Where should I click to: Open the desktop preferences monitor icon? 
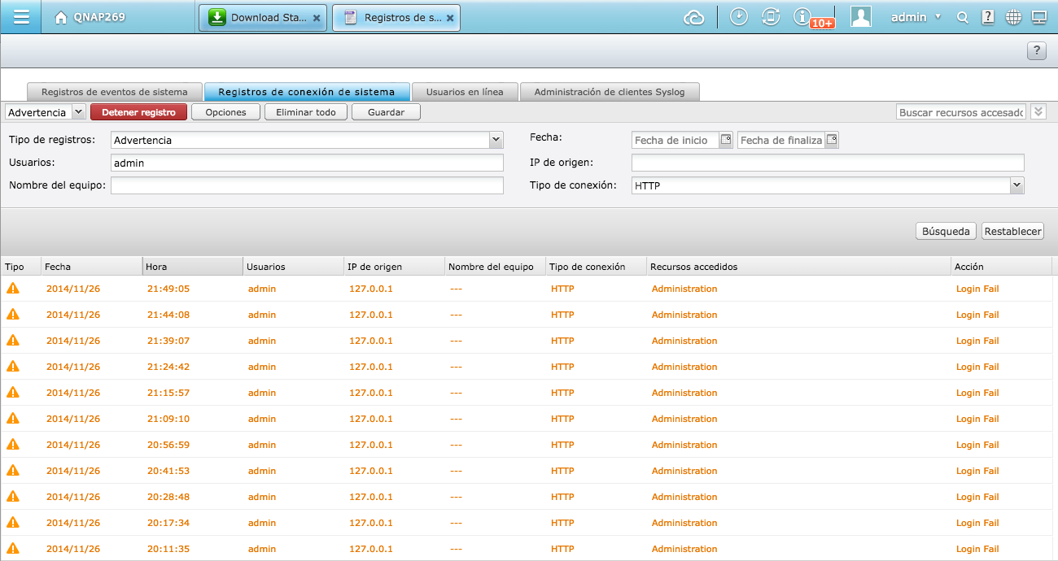pyautogui.click(x=1038, y=17)
